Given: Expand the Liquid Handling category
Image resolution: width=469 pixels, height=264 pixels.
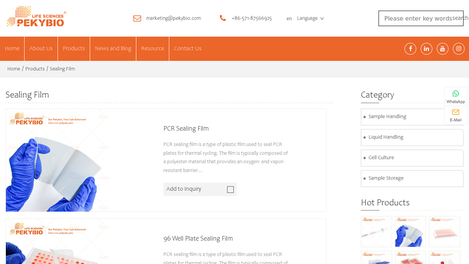Looking at the screenshot, I should click(412, 137).
